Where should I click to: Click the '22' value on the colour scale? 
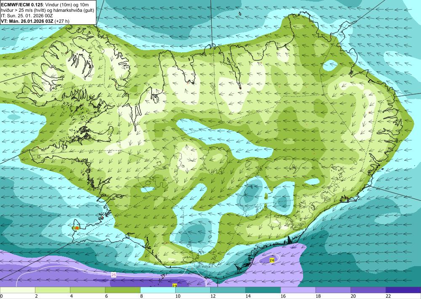coord(388,296)
